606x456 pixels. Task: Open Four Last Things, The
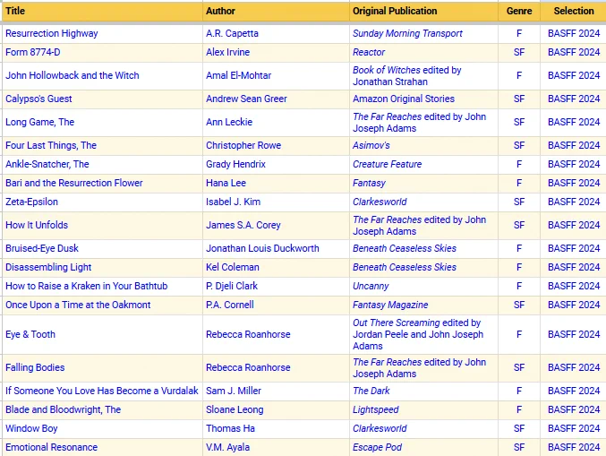51,145
